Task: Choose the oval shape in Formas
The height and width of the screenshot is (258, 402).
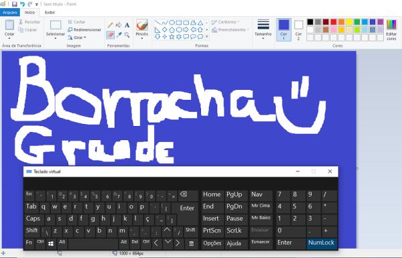Action: pyautogui.click(x=172, y=23)
